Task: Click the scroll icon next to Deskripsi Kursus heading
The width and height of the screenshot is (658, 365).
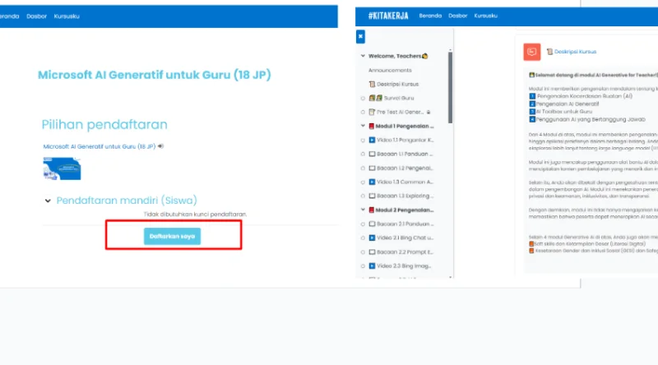Action: click(x=549, y=52)
